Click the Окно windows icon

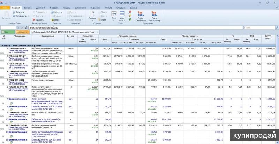click(114, 14)
